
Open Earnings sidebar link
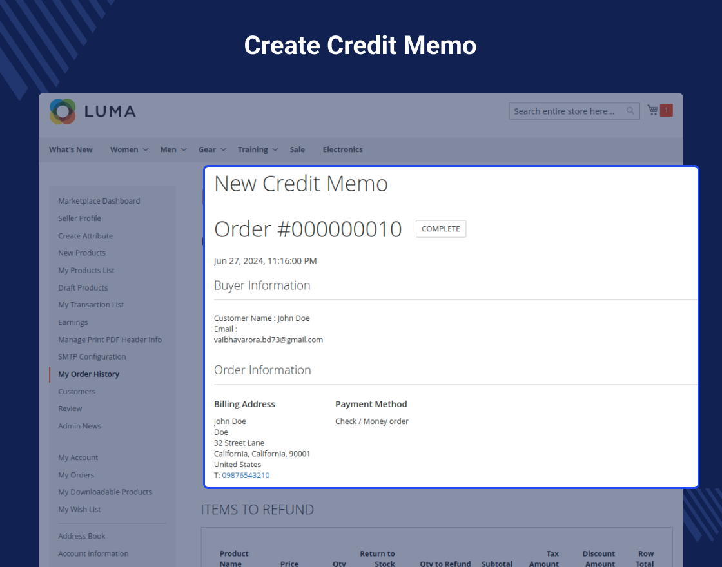coord(73,323)
